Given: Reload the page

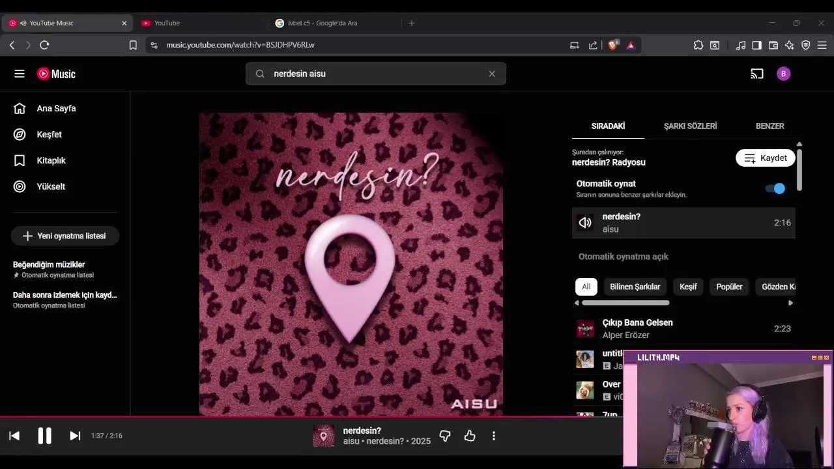Looking at the screenshot, I should (x=44, y=45).
